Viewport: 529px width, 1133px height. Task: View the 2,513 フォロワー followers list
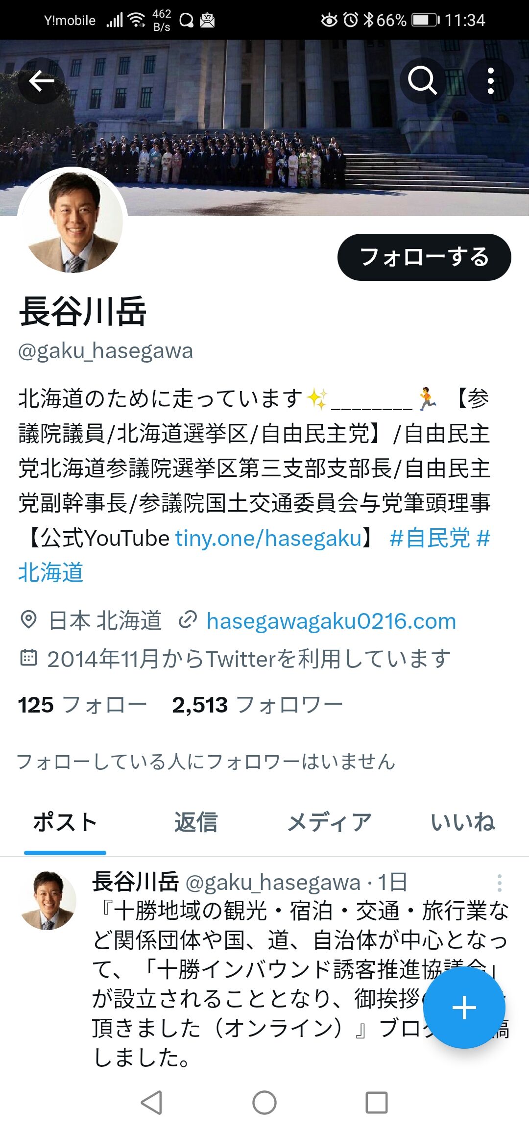[x=257, y=705]
